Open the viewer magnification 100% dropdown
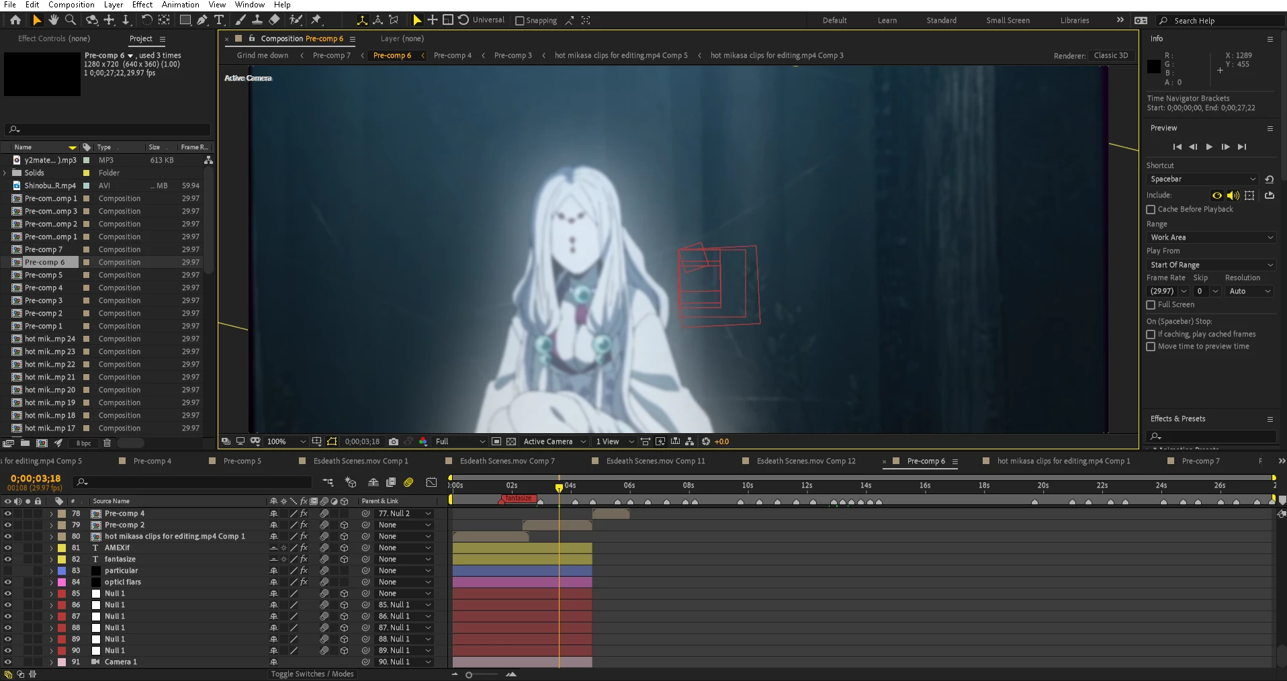1287x681 pixels. point(286,441)
